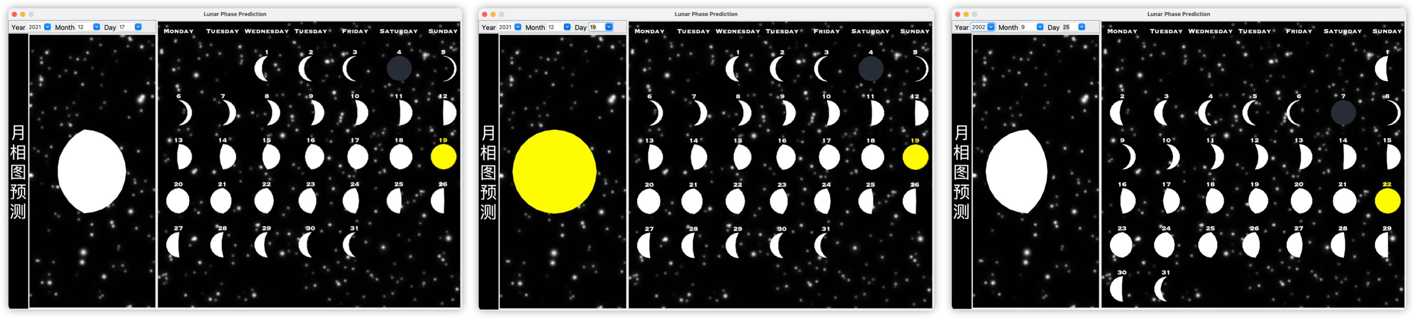Click Chinese 月相图预测 title, Day 19 window
Image resolution: width=1415 pixels, height=319 pixels.
click(488, 172)
